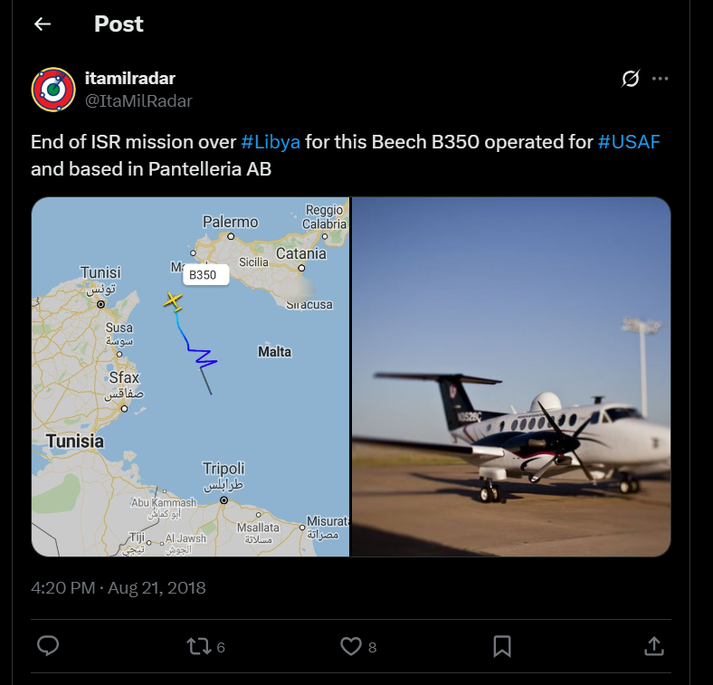Open the three-dot more options menu
This screenshot has width=713, height=685.
tap(660, 79)
